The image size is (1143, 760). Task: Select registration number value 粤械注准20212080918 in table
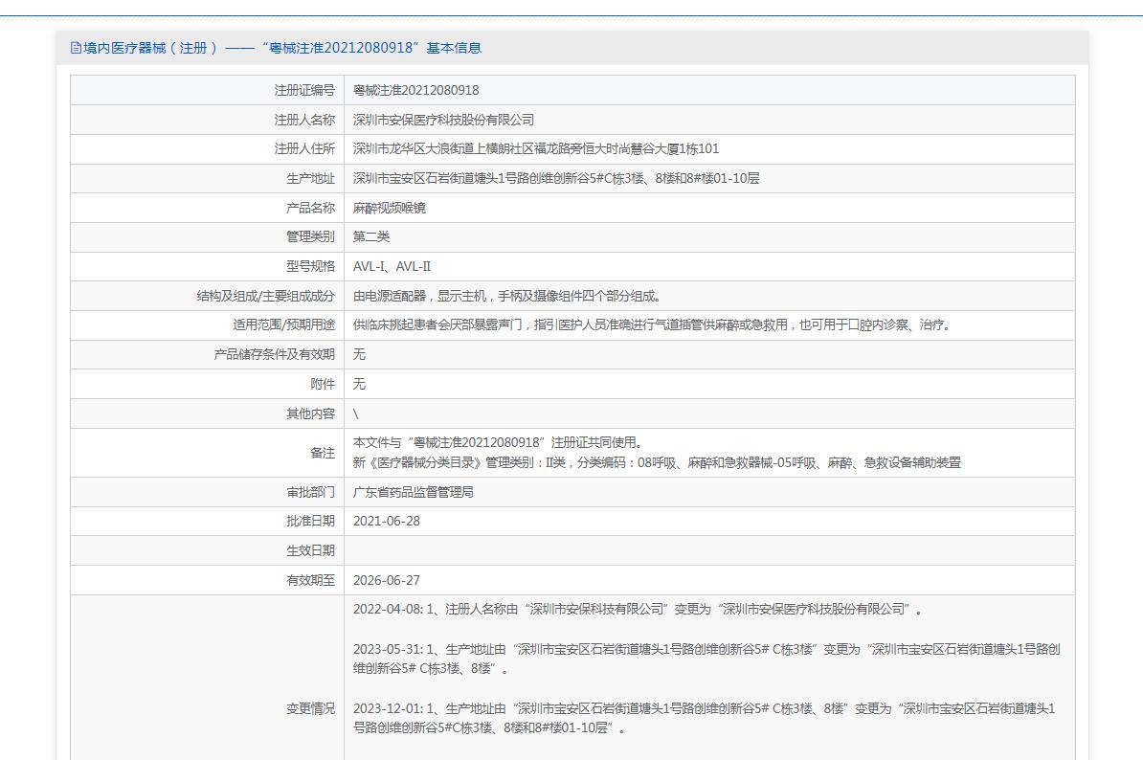416,90
